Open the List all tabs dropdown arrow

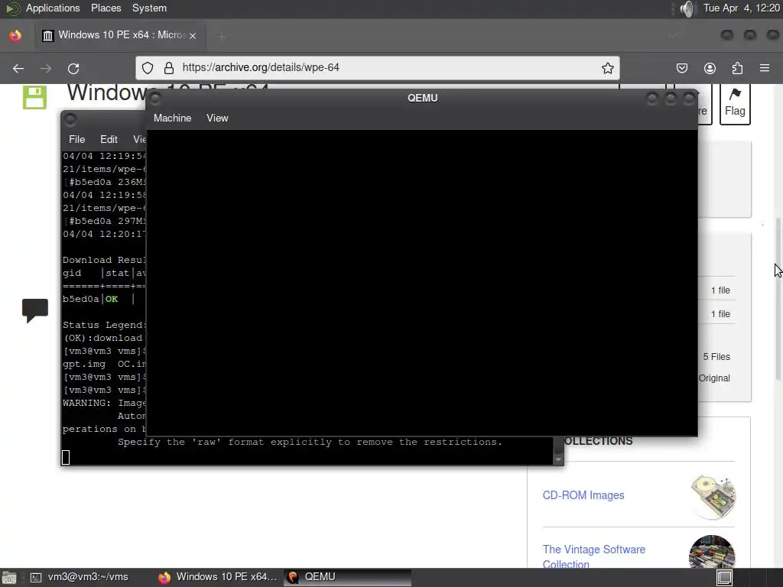[x=672, y=35]
